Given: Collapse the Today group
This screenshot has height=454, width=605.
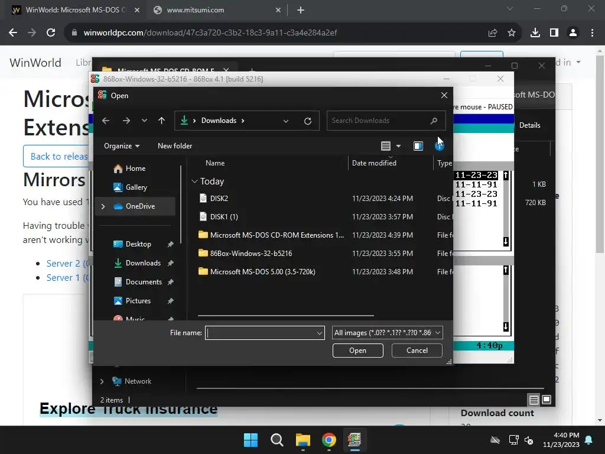Looking at the screenshot, I should click(194, 181).
